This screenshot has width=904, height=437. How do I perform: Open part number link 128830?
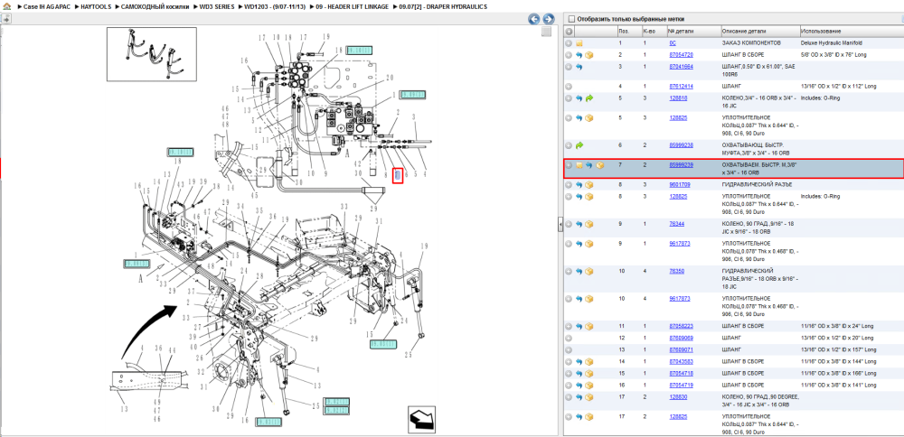click(x=678, y=396)
